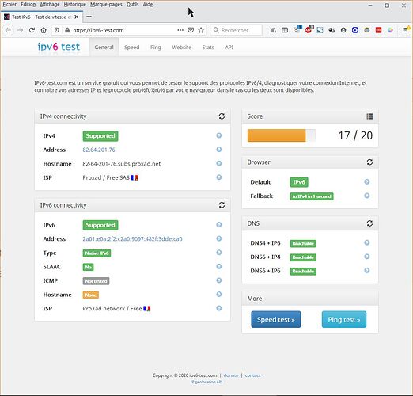Open the Fichier menu

click(9, 5)
